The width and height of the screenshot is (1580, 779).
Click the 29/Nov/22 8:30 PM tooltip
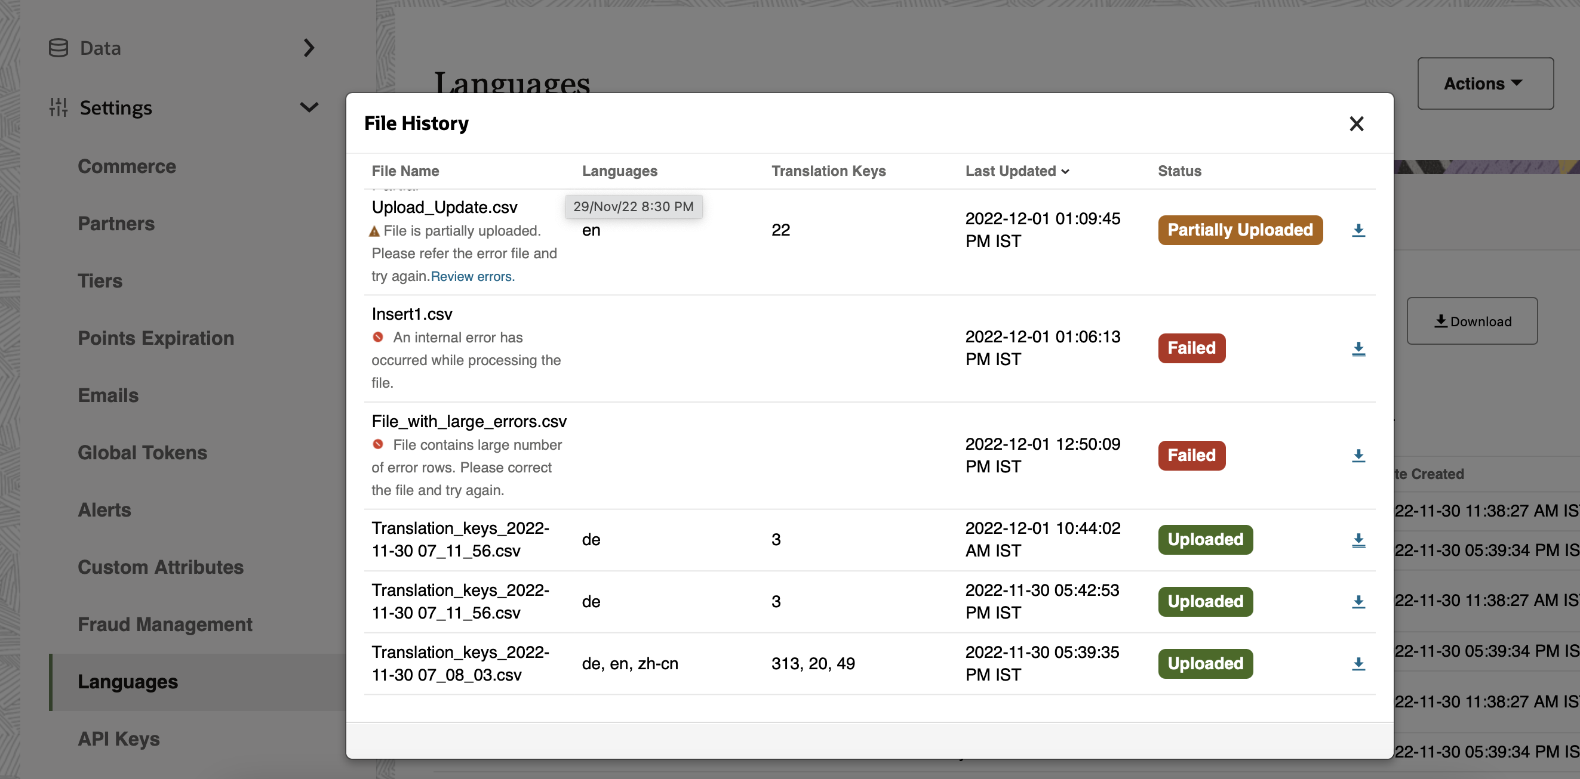click(634, 206)
